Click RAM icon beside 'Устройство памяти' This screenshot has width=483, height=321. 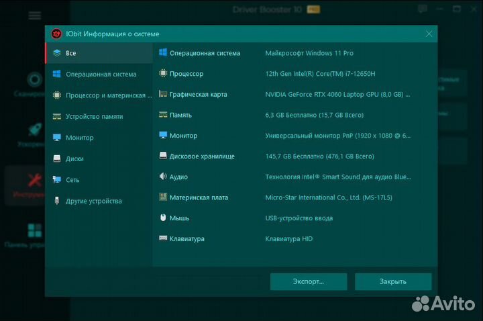tap(56, 117)
